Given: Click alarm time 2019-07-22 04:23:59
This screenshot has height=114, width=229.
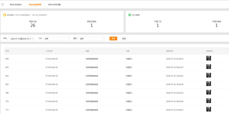Looking at the screenshot, I should 175,101.
